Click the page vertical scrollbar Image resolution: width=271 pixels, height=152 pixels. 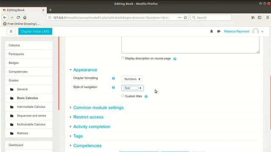coord(270,103)
